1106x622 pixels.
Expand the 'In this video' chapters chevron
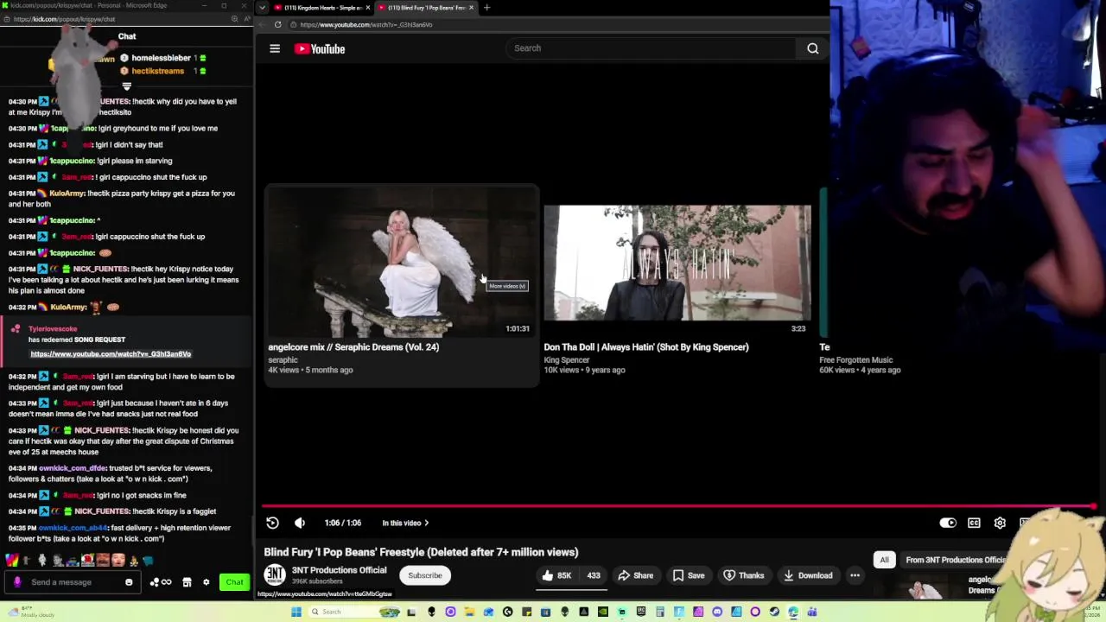[426, 523]
